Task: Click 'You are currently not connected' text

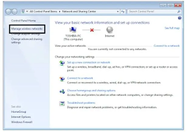Action: pyautogui.click(x=117, y=49)
